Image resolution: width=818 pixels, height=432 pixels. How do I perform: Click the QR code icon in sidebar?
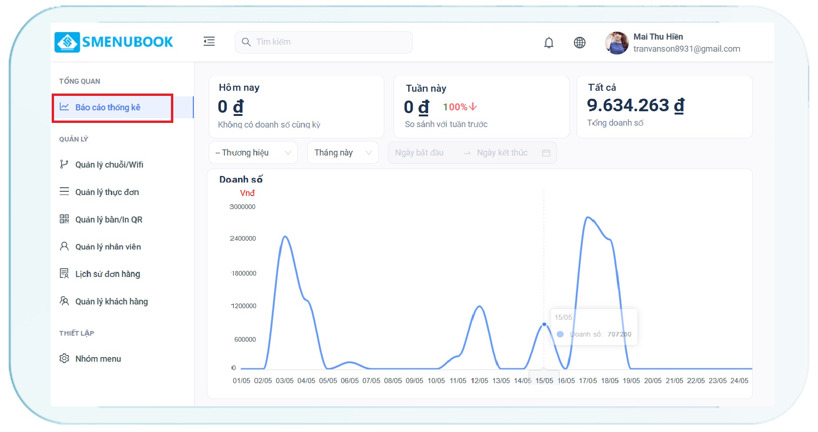(64, 219)
